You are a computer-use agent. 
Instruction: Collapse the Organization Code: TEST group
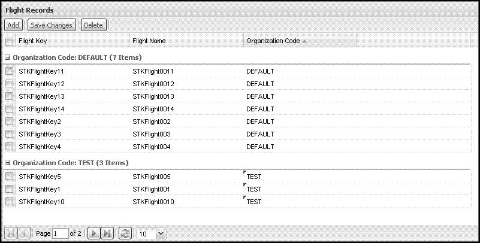point(8,163)
